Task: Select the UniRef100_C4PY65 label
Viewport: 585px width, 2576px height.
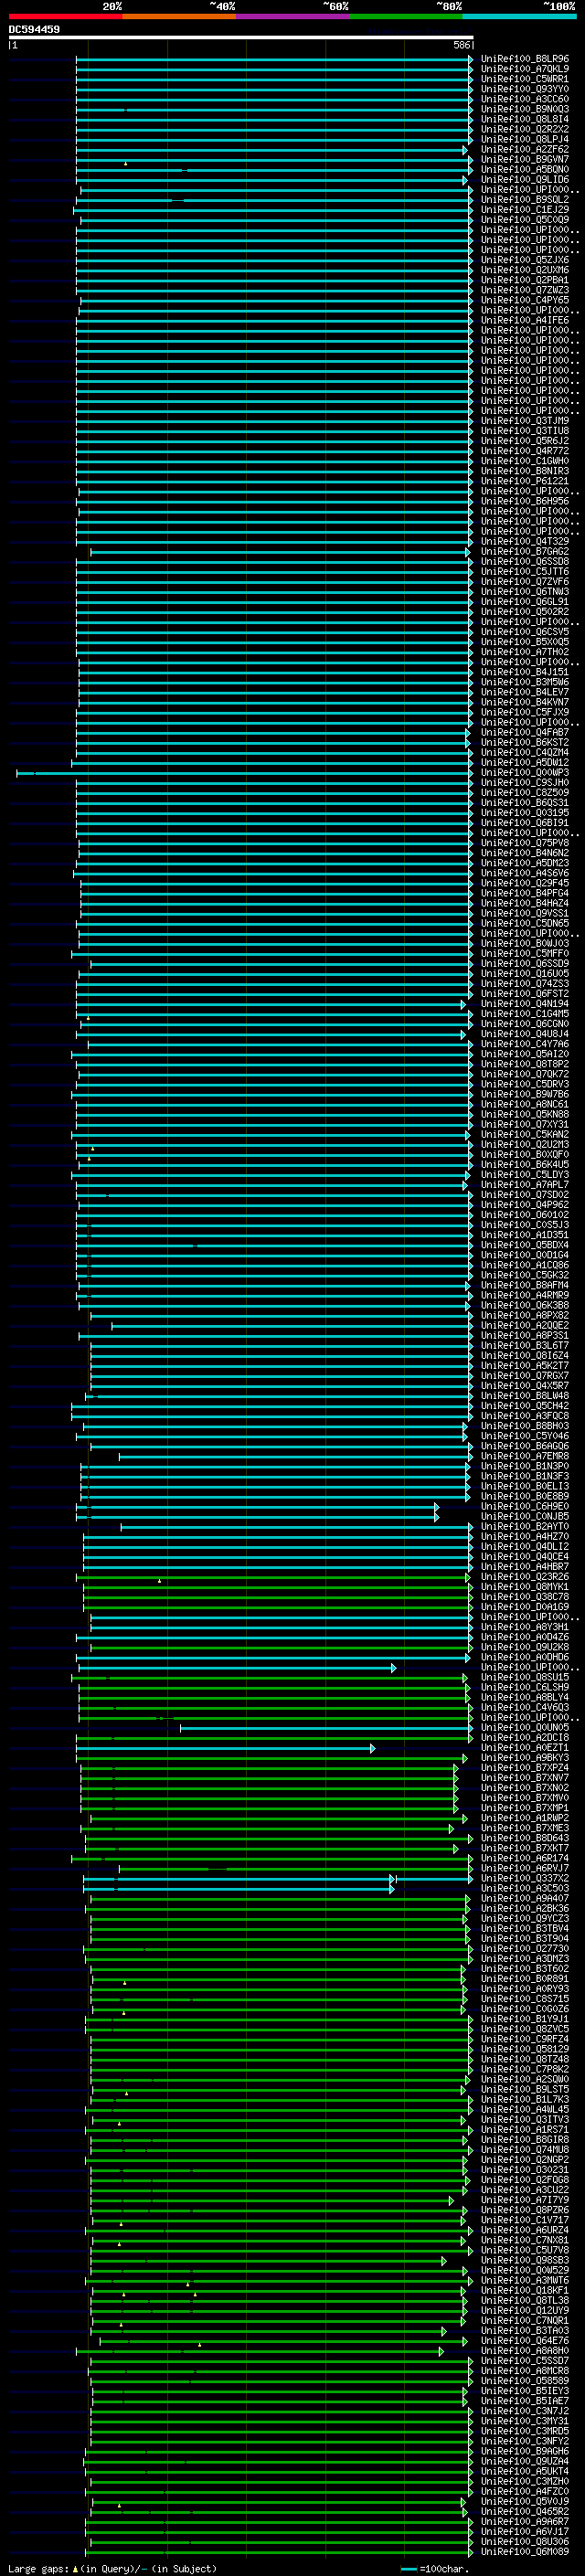Action: 525,301
